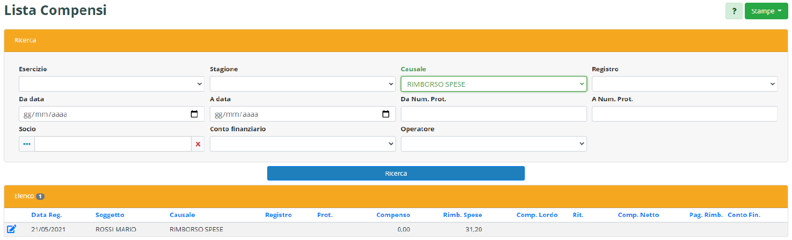Expand the Stagione dropdown
Viewport: 792px width, 240px height.
(303, 84)
